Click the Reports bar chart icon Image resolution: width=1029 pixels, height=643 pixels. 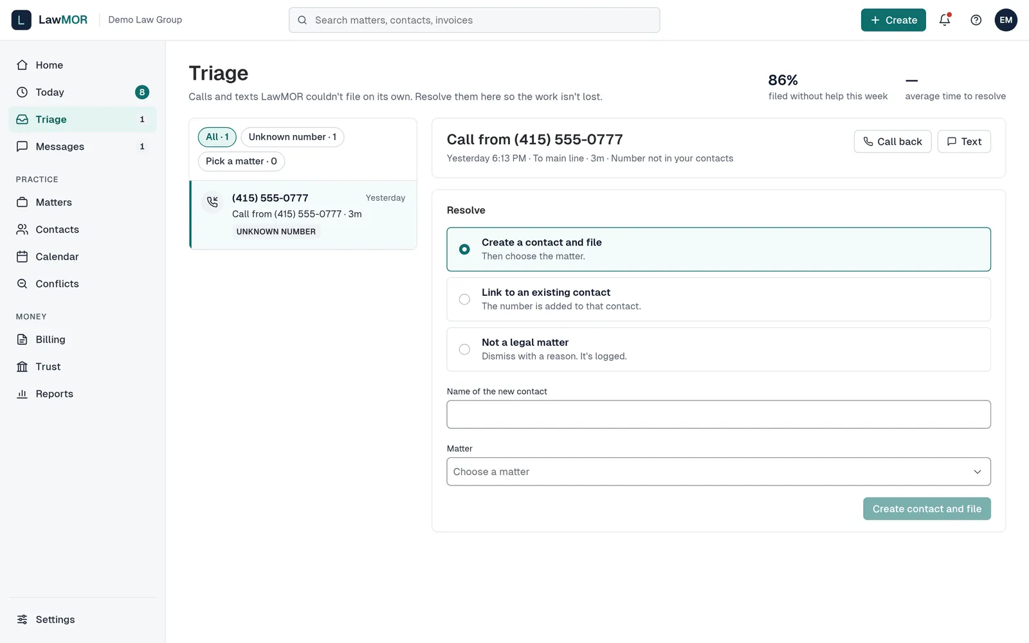[x=23, y=394]
